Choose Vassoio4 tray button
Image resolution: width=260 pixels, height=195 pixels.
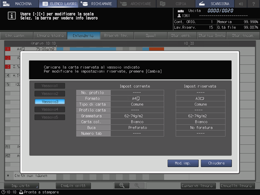coord(50,110)
